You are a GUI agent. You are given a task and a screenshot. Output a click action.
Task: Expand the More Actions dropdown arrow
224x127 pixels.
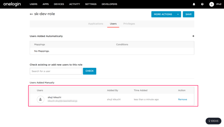pyautogui.click(x=178, y=14)
